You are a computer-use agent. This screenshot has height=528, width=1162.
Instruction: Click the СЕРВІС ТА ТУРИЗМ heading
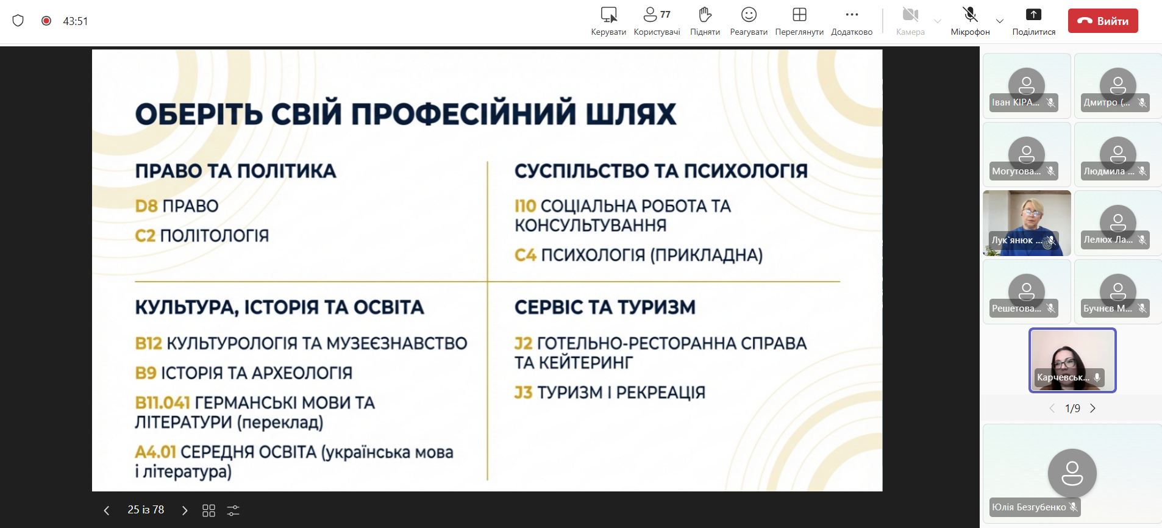605,307
